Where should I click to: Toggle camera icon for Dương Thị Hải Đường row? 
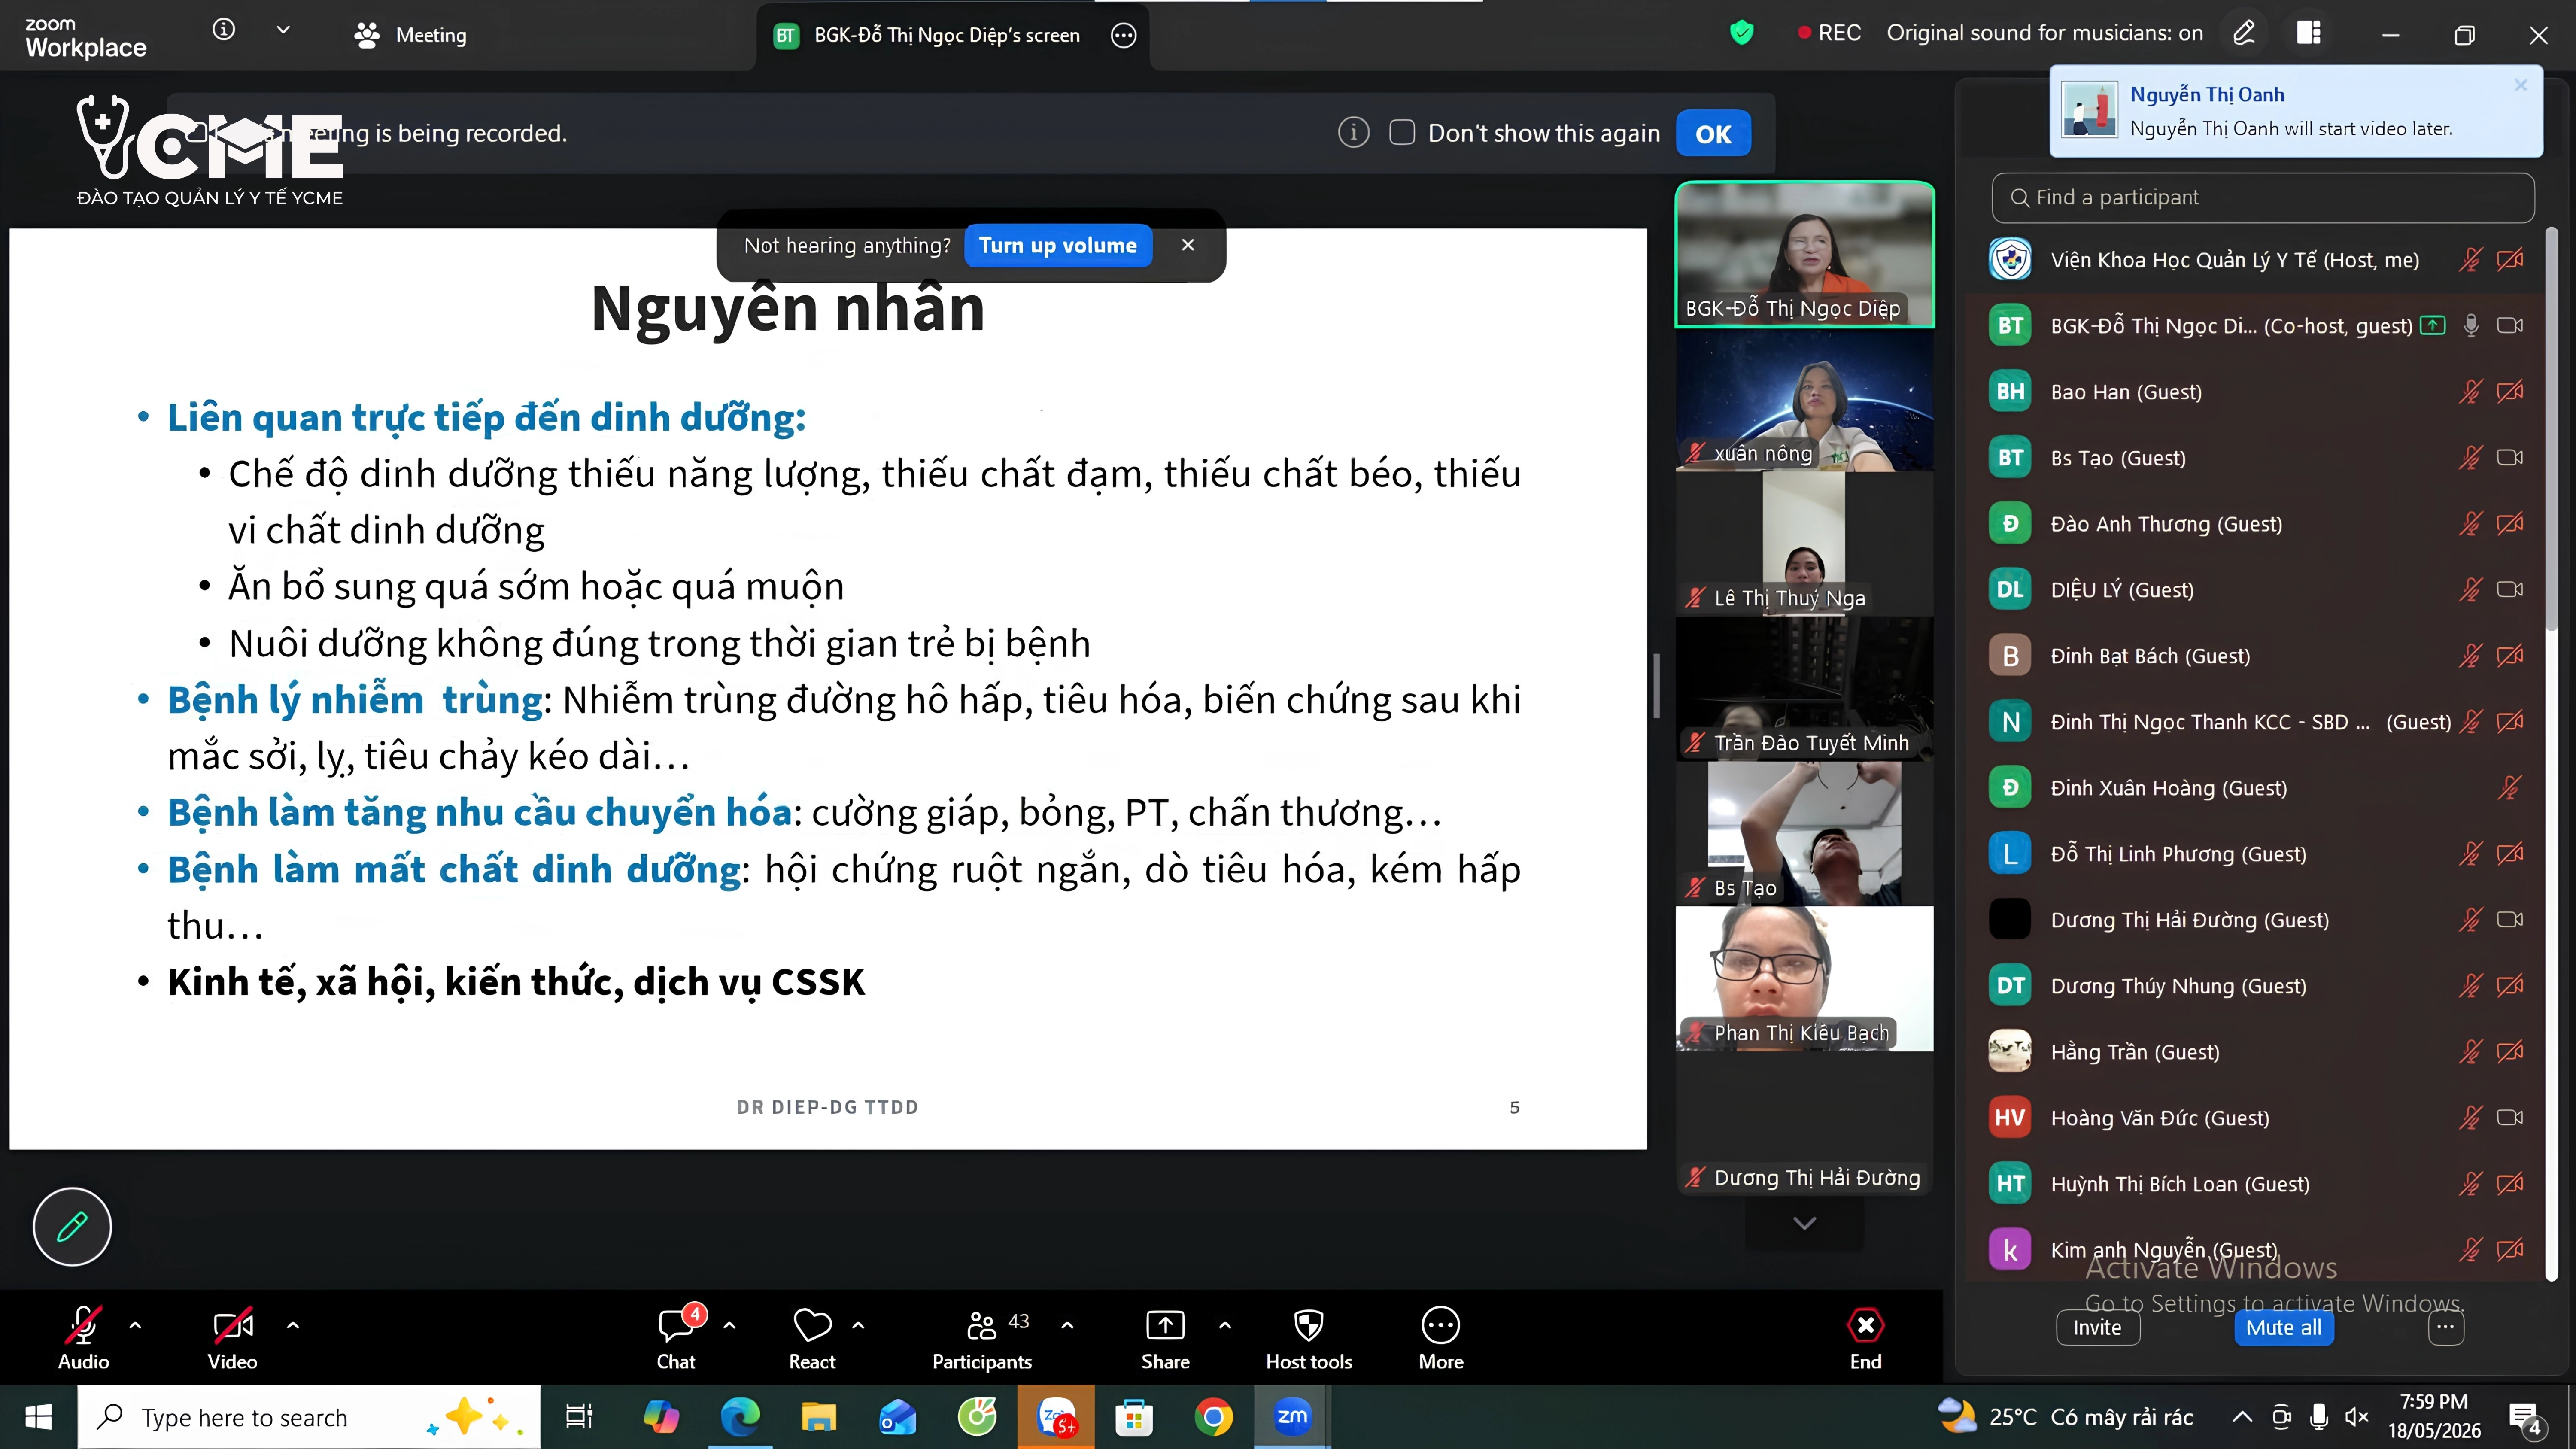[2510, 920]
